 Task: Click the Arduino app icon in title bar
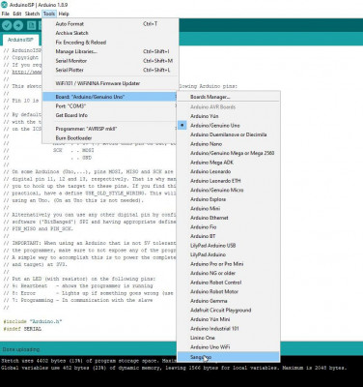click(x=4, y=5)
